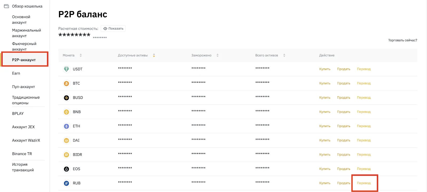Click the BIDR coin icon
Screen dimensions: 427x192
[x=66, y=155]
